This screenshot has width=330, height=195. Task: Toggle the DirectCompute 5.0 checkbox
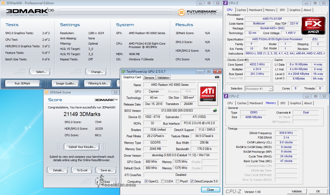pyautogui.click(x=192, y=181)
